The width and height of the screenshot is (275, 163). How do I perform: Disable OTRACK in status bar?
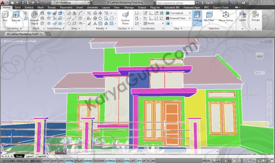coord(110,161)
